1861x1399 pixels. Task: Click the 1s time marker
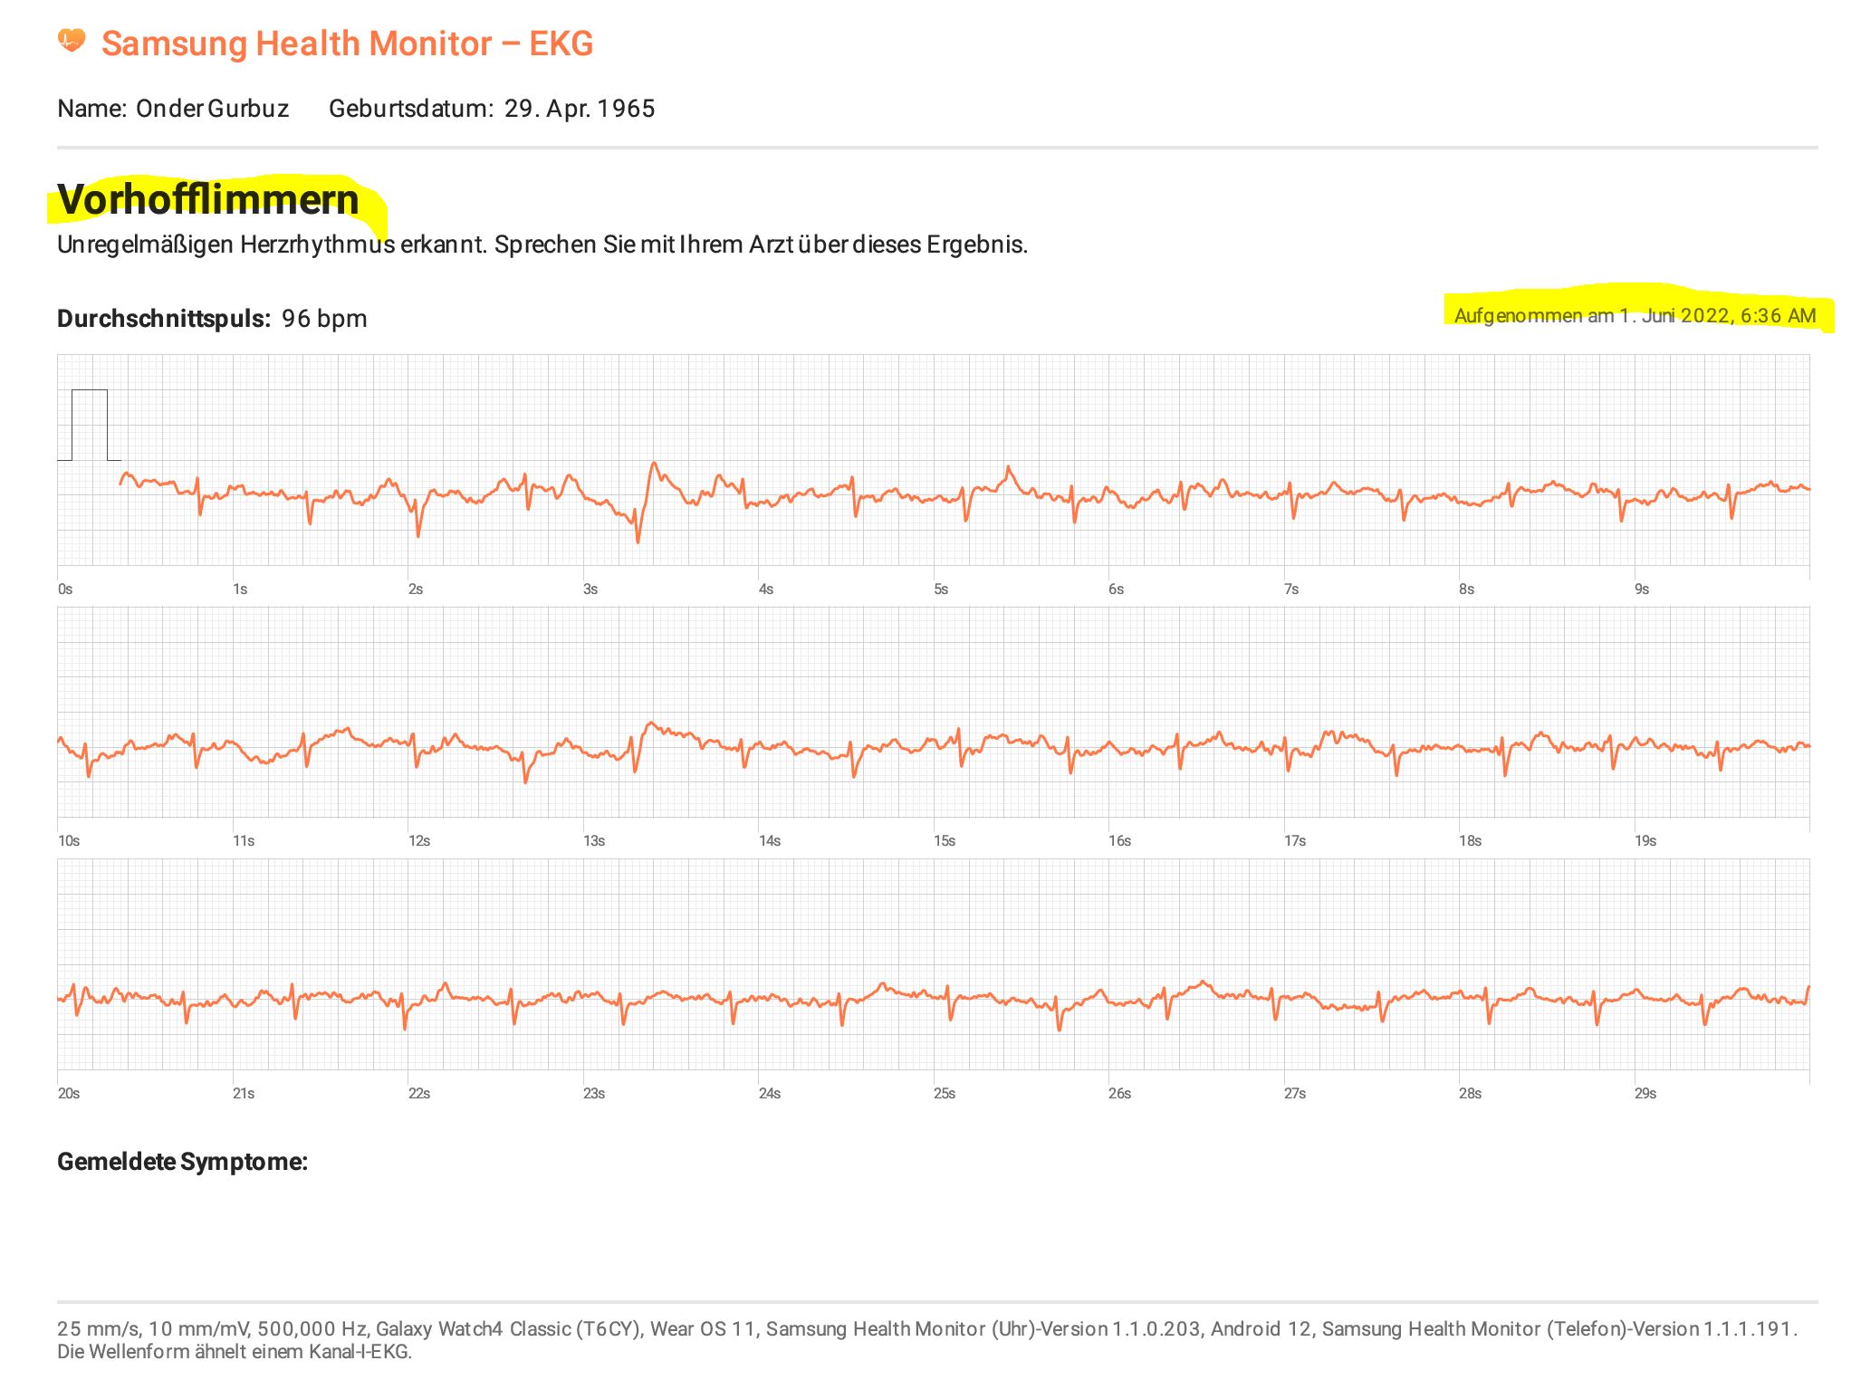pyautogui.click(x=240, y=589)
